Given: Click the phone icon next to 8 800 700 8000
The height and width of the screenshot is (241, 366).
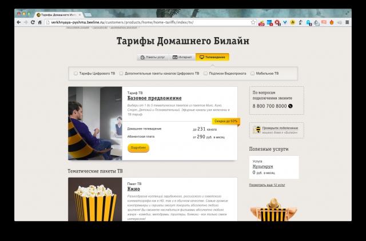Looking at the screenshot, I should (x=290, y=106).
